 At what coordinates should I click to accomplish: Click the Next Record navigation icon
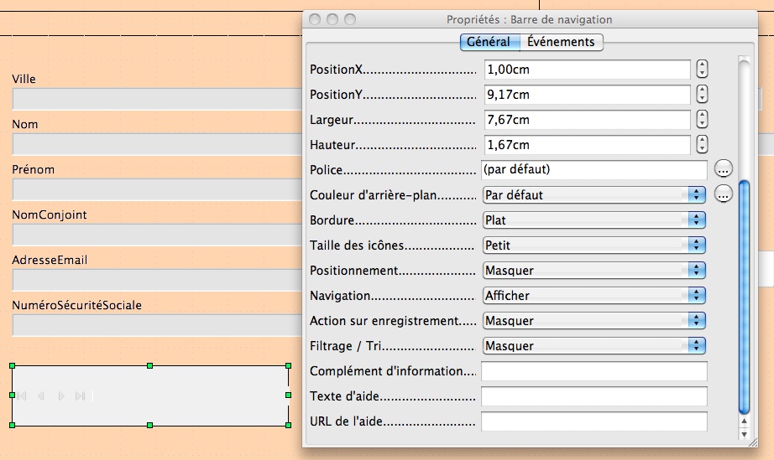pos(60,395)
